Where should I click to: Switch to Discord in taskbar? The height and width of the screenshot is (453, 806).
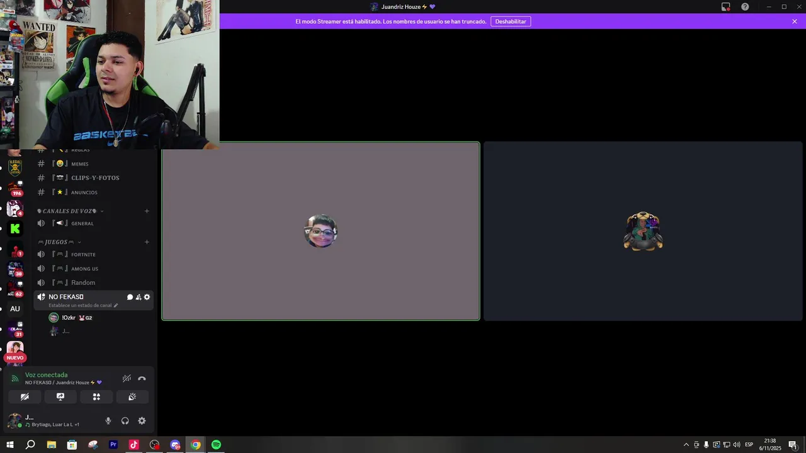coord(175,445)
